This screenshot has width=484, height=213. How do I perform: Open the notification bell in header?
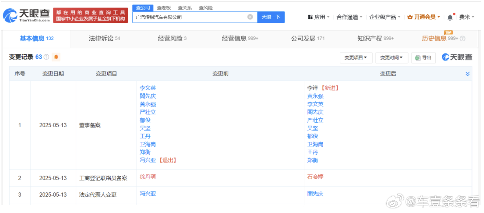450,17
